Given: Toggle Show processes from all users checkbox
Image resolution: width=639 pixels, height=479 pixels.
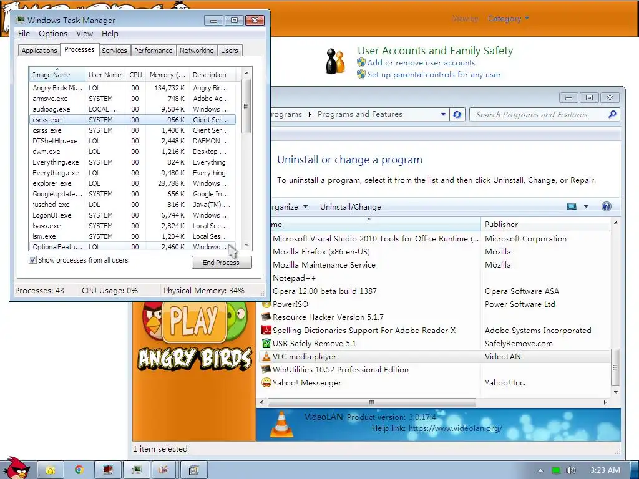Looking at the screenshot, I should [x=32, y=260].
